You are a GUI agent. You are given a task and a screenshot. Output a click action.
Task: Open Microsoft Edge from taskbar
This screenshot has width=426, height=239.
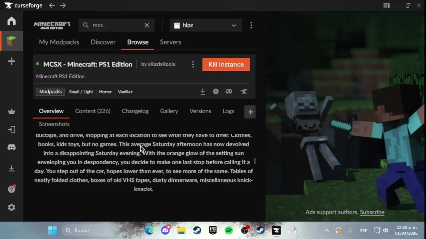[149, 230]
